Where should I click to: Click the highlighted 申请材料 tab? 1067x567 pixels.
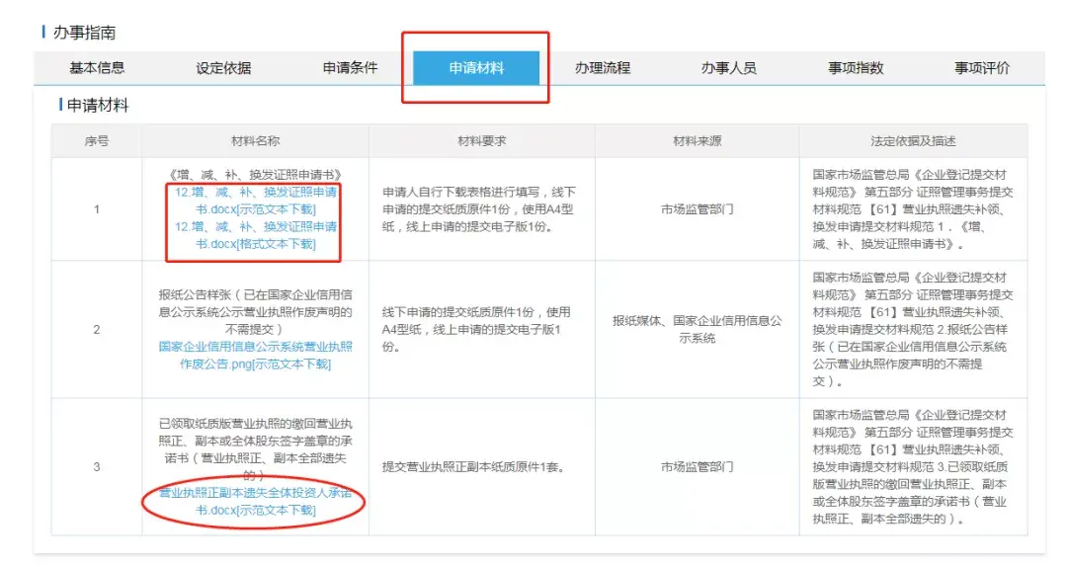tap(476, 68)
